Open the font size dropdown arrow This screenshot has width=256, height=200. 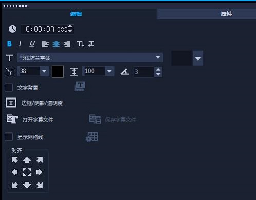[x=44, y=71]
